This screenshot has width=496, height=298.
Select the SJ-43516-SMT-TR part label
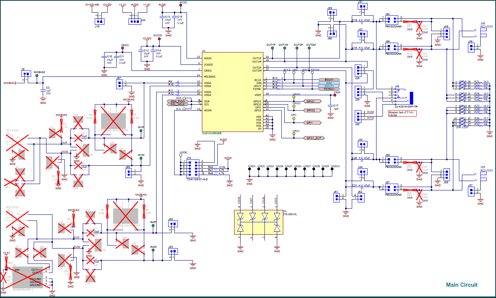(406, 107)
